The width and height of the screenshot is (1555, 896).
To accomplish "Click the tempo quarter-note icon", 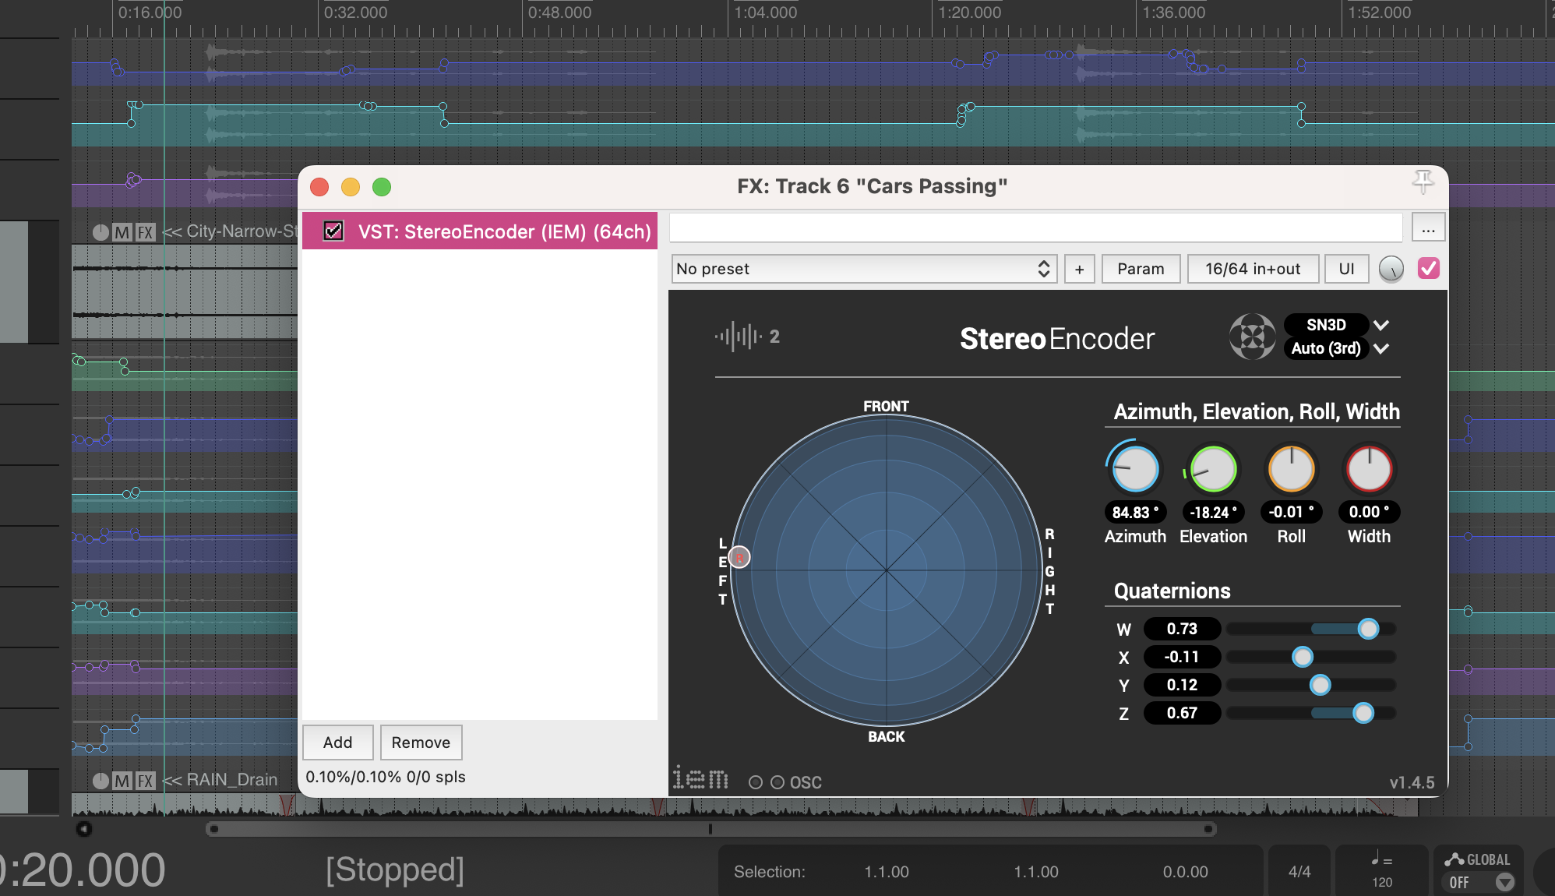I will 1381,859.
